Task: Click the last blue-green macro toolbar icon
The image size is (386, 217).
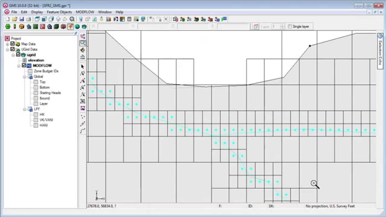Action: 224,19
